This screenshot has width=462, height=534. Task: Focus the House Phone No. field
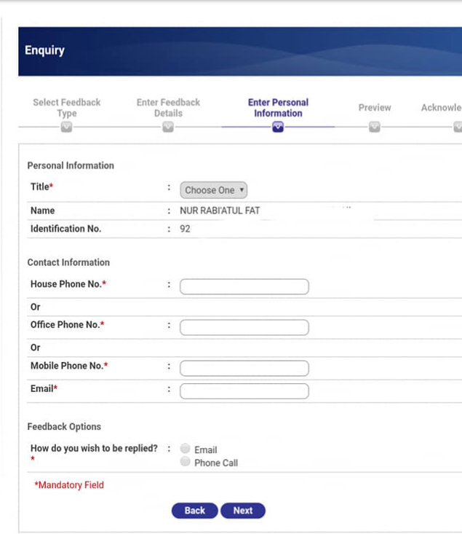click(x=244, y=286)
